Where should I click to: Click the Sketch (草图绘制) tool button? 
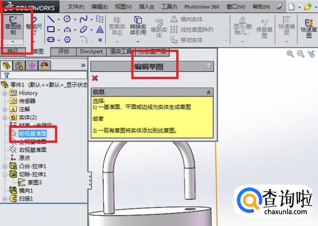13,26
